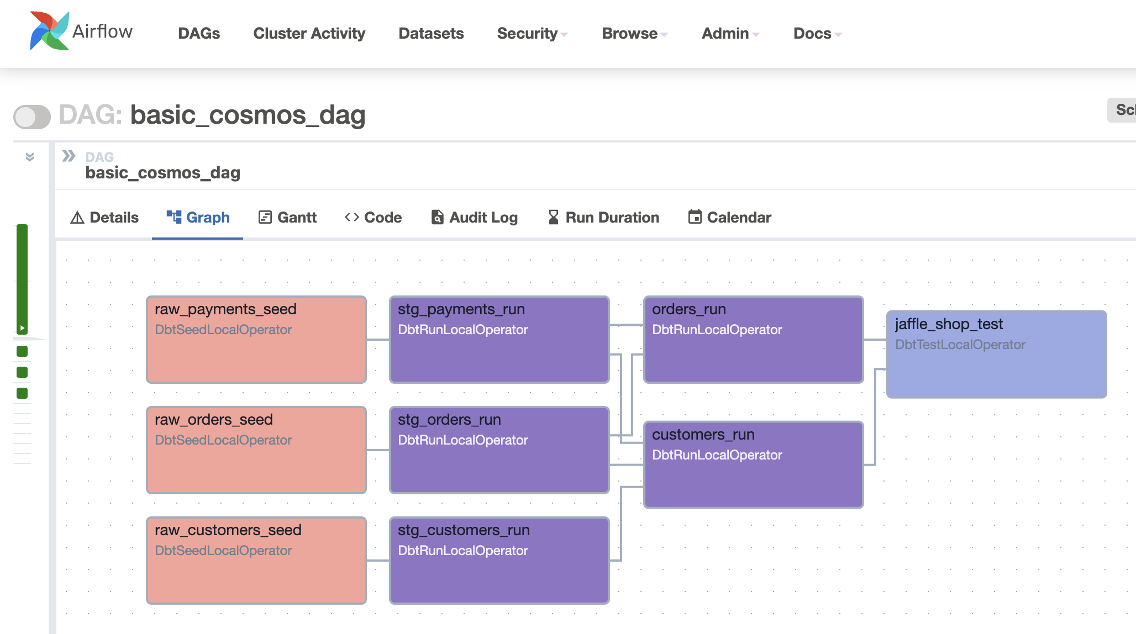Click the Calendar tab icon
Viewport: 1136px width, 634px height.
point(695,216)
